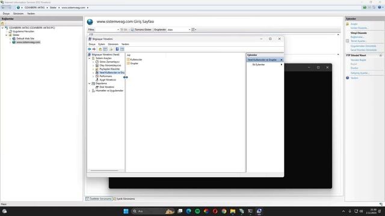Collapse the Sistem Araçları tree node
385x216 pixels.
pyautogui.click(x=90, y=58)
